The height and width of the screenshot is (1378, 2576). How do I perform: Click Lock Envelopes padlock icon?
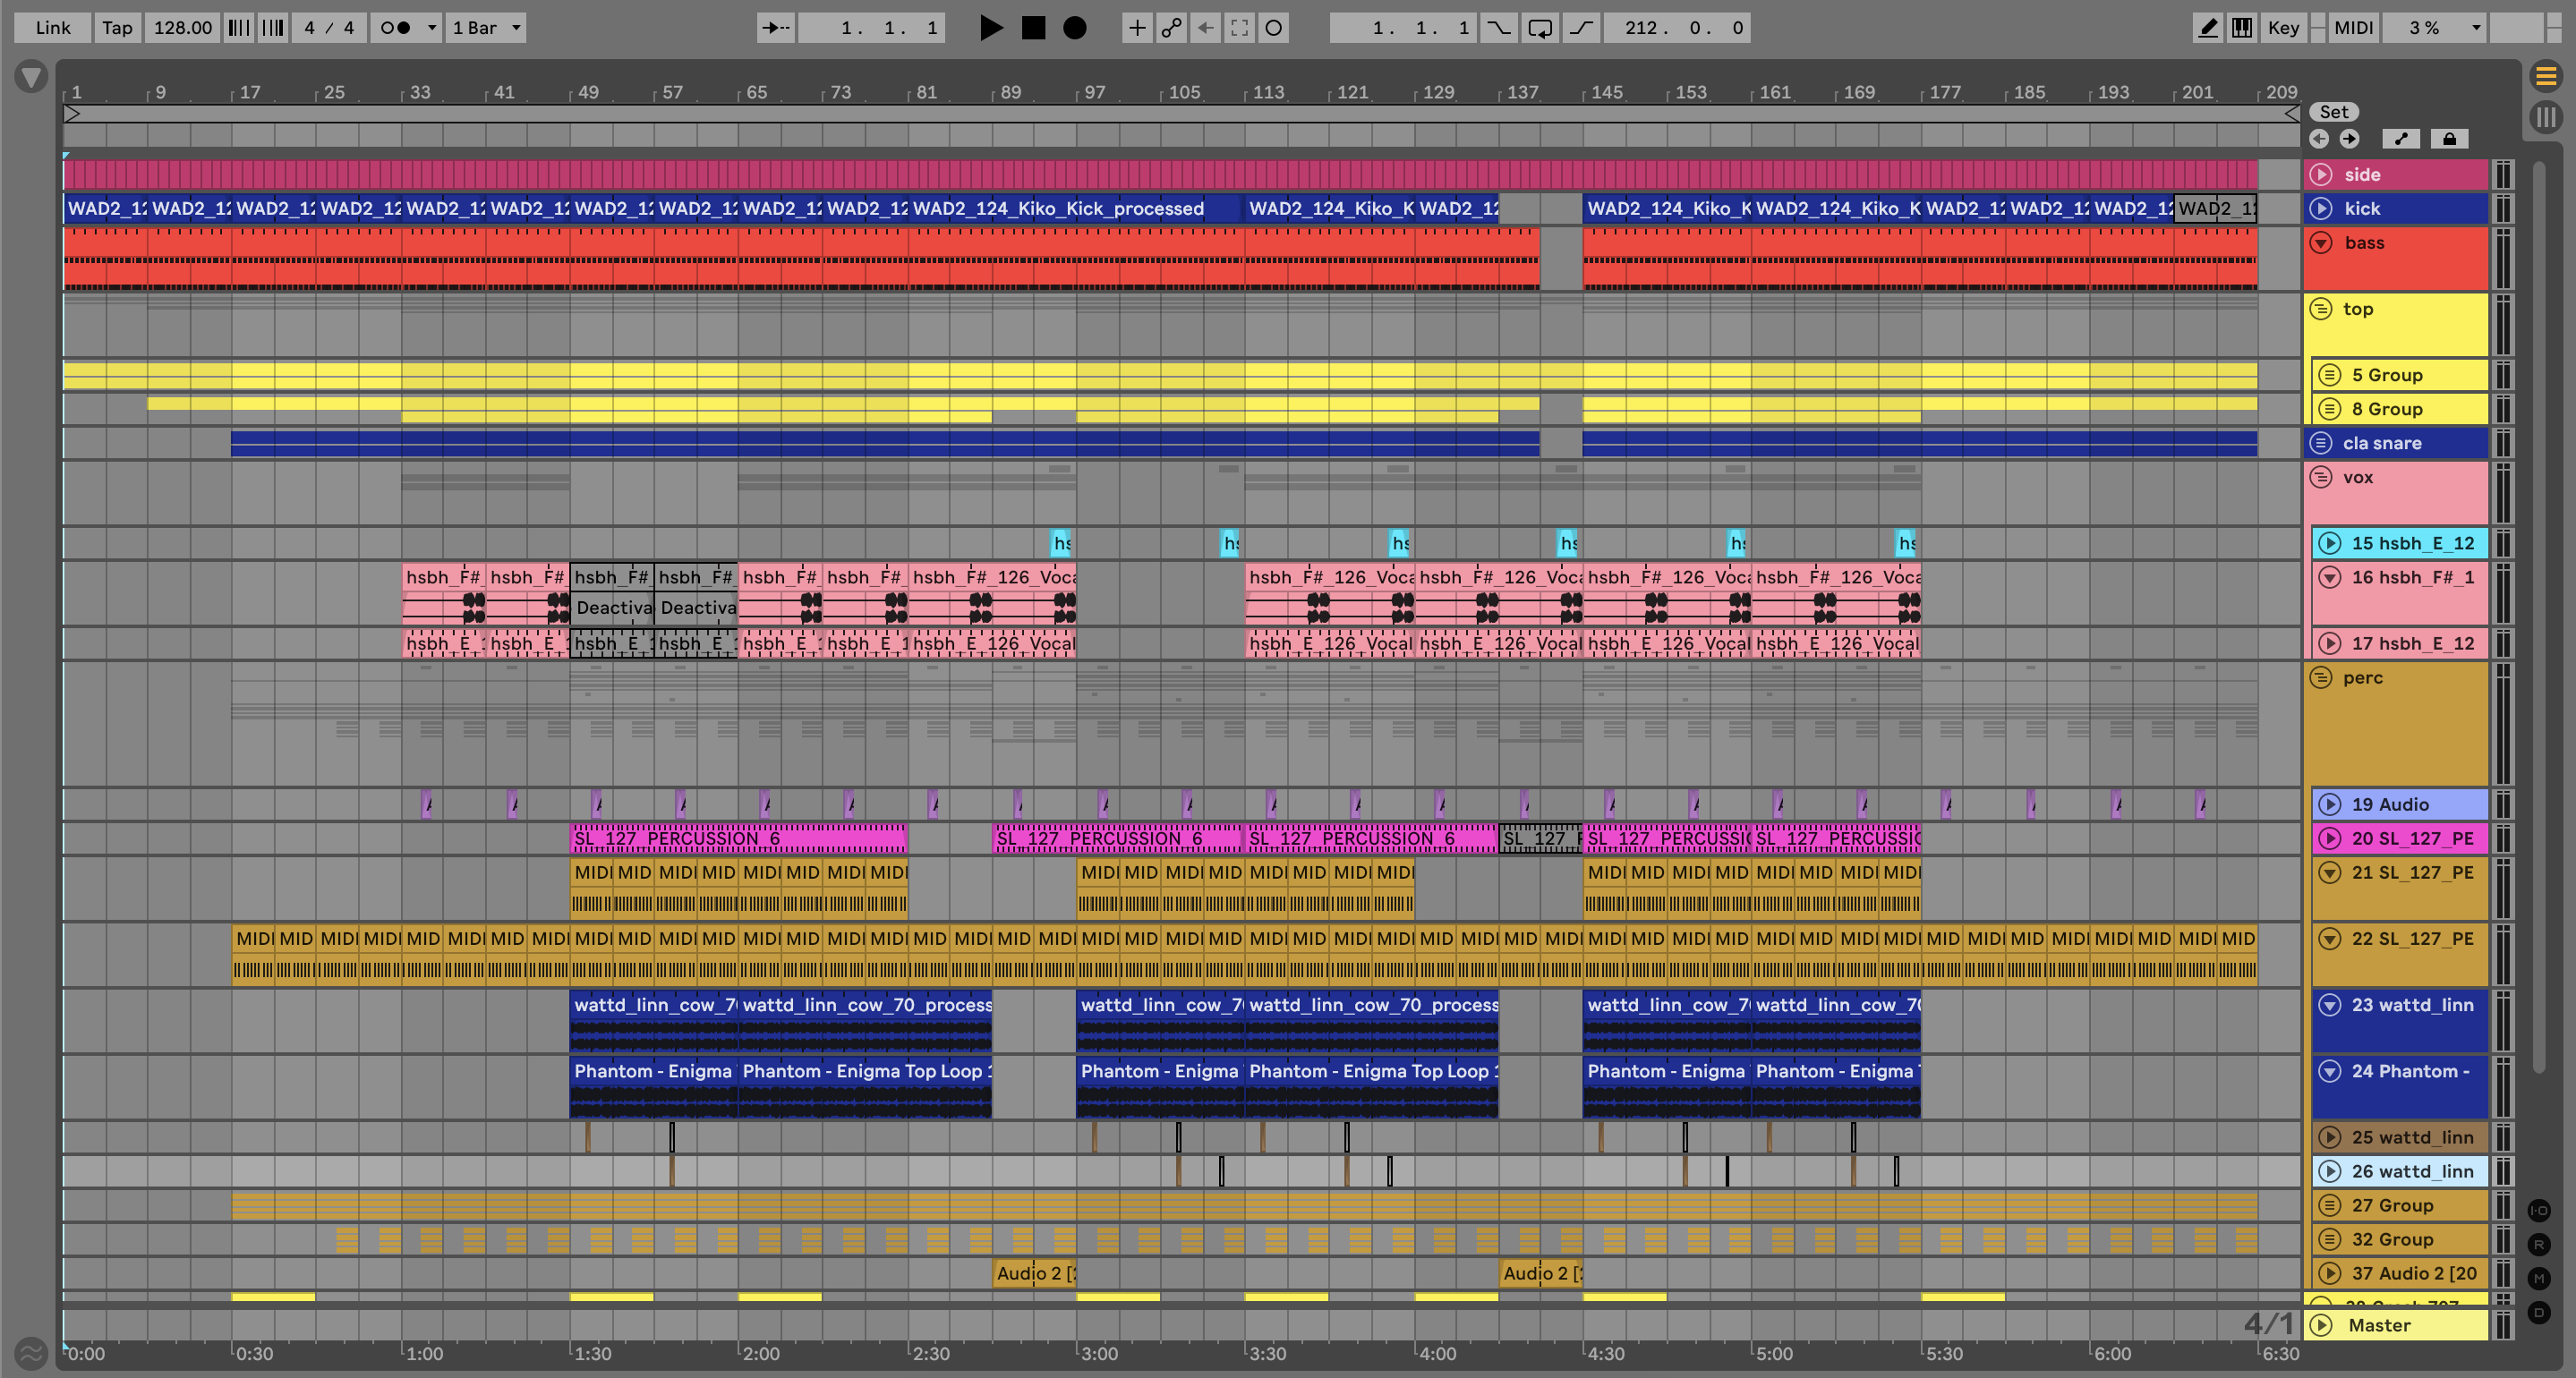[x=2449, y=139]
